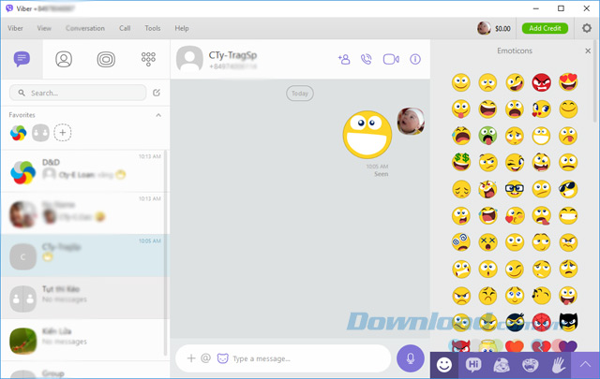Screen dimensions: 600x379
Task: Record a voice message with microphone button
Action: tap(411, 358)
